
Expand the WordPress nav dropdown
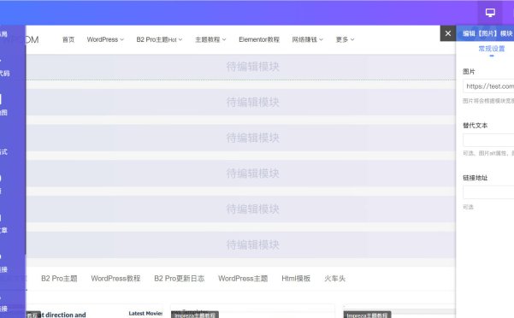(105, 39)
